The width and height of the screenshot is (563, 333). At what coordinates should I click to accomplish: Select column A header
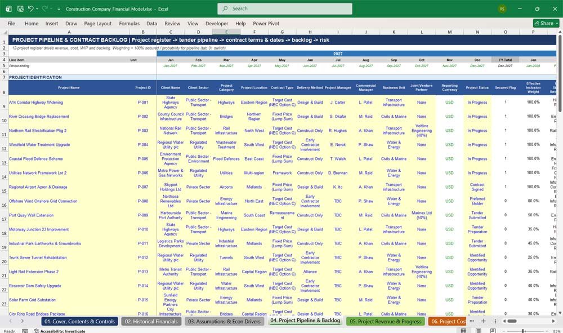point(69,32)
